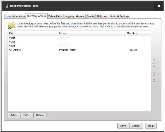This screenshot has height=132, width=165.
Task: Select the %HOME% path row
Action: coord(79,50)
